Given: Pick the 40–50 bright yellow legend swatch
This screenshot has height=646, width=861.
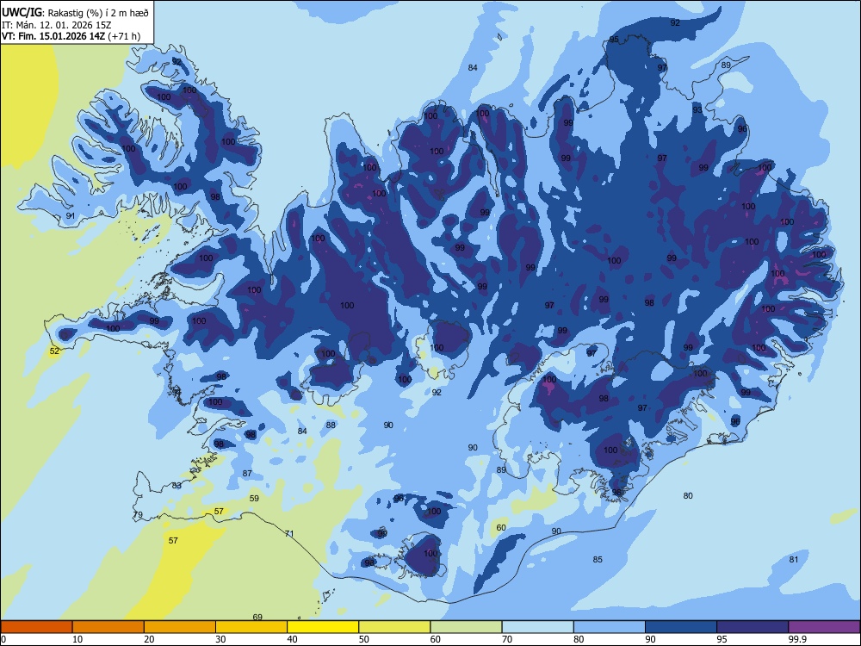Looking at the screenshot, I should [x=323, y=627].
